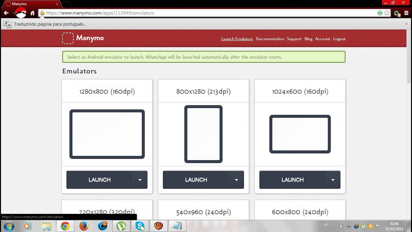Click the PT language indicator in tray
Viewport: 412px width, 232px height.
tap(326, 225)
